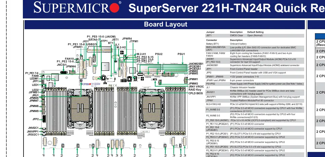
Task: Select the PSU2 label in the diagram
Action: click(159, 54)
